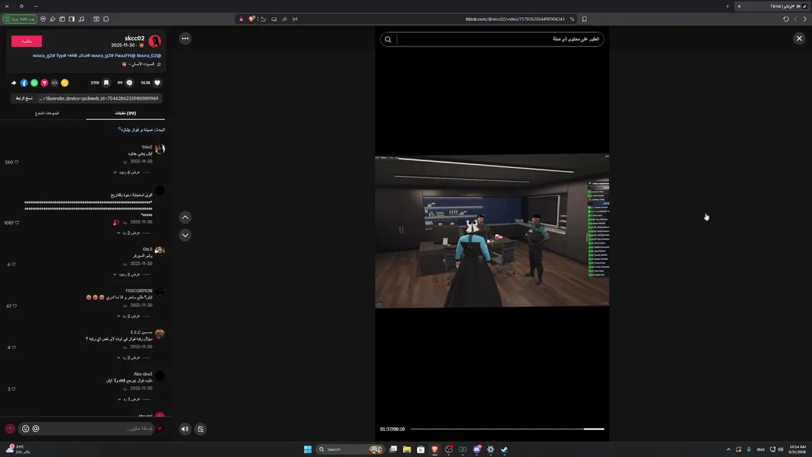
Task: Open the emoji picker in comment box
Action: click(x=25, y=429)
